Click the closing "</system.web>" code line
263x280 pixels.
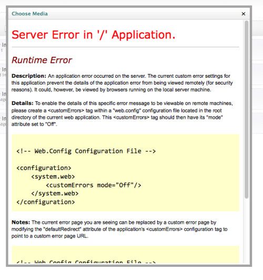pyautogui.click(x=55, y=193)
